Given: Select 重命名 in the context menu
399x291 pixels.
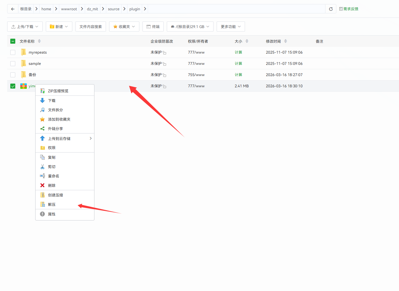Looking at the screenshot, I should [53, 176].
